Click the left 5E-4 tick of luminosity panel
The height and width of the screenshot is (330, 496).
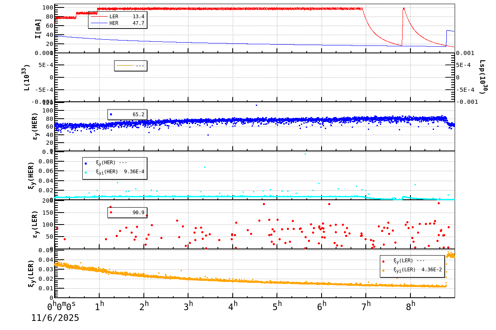pos(45,65)
